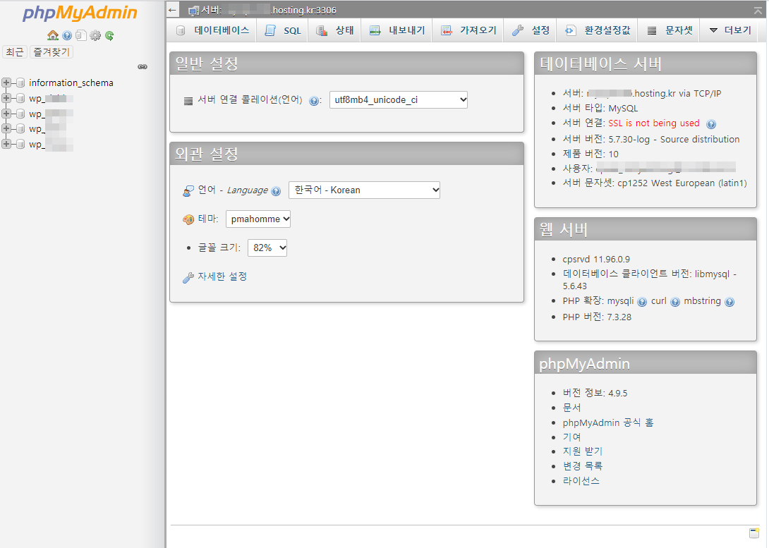
Task: Click the wrench icon beside 자세한 설정
Action: pos(188,278)
